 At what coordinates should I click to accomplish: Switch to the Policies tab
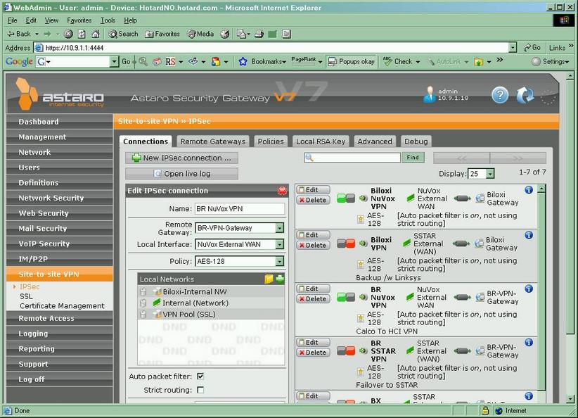coord(271,141)
